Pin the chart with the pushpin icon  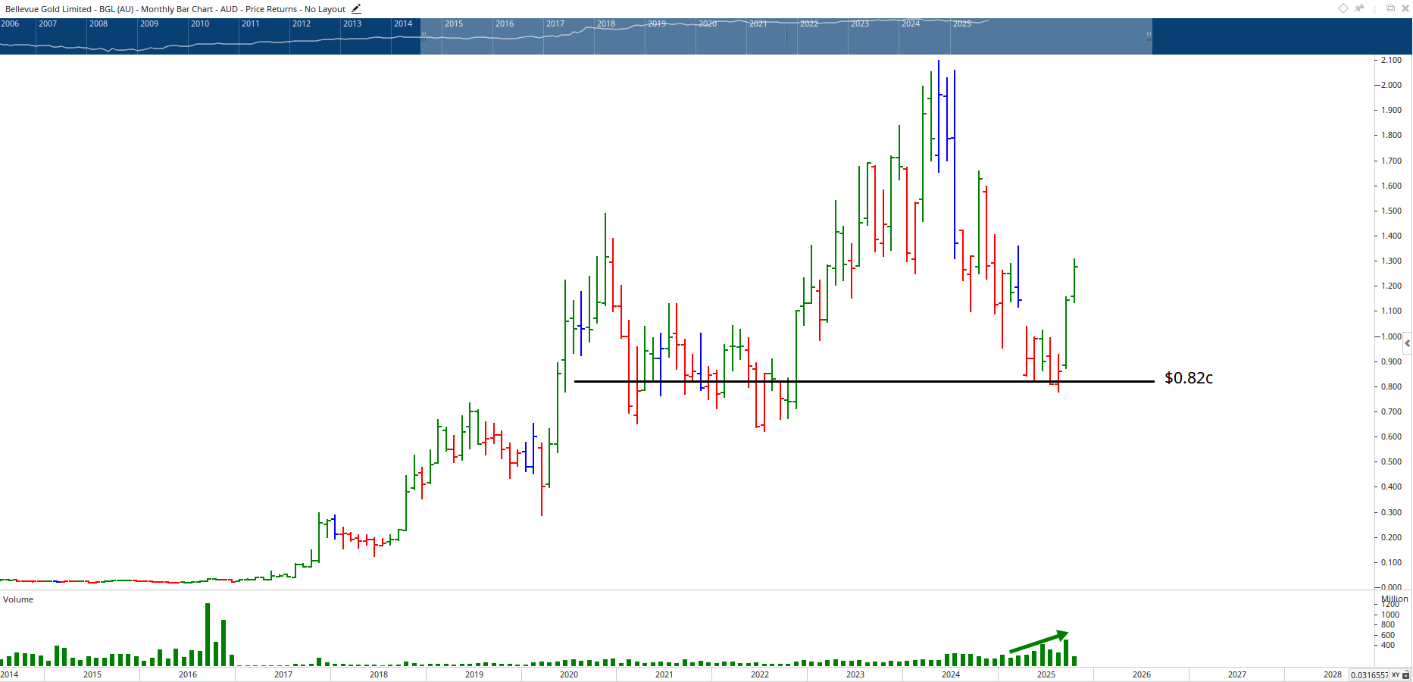tap(1359, 8)
